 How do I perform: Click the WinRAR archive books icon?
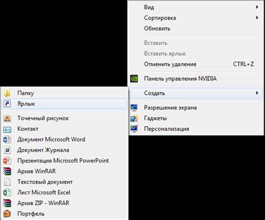pyautogui.click(x=7, y=171)
